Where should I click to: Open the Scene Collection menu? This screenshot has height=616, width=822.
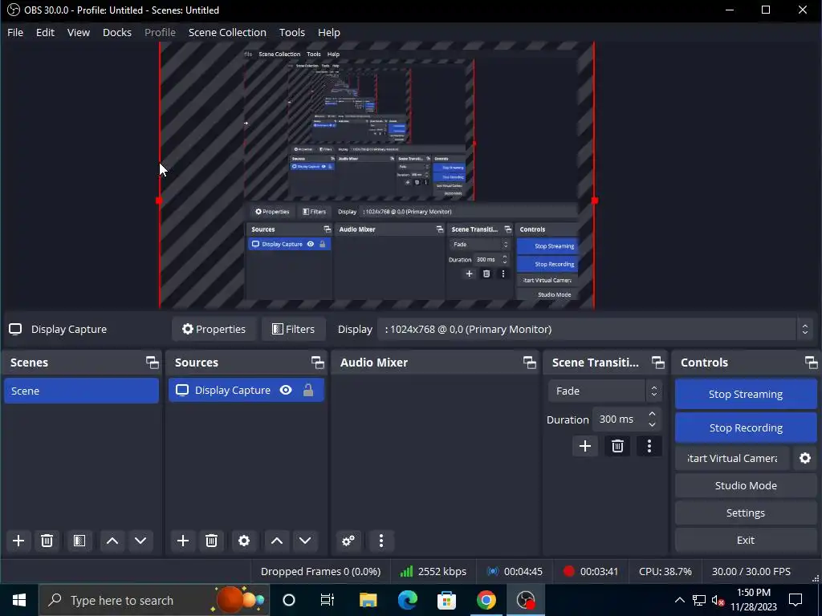227,32
